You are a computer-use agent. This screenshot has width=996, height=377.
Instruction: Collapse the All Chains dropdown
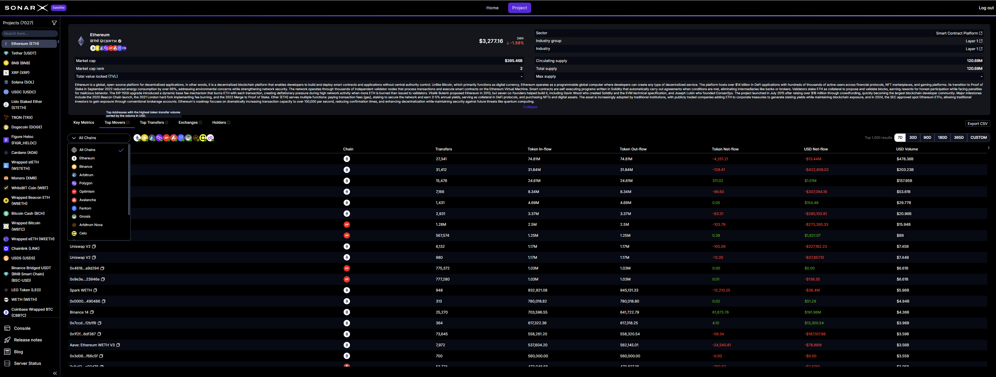coord(99,138)
